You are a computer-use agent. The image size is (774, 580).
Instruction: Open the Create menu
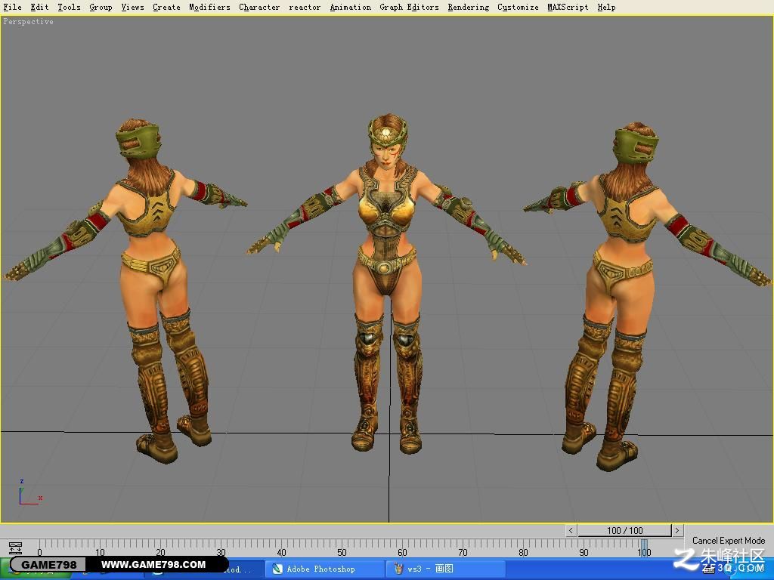tap(166, 7)
